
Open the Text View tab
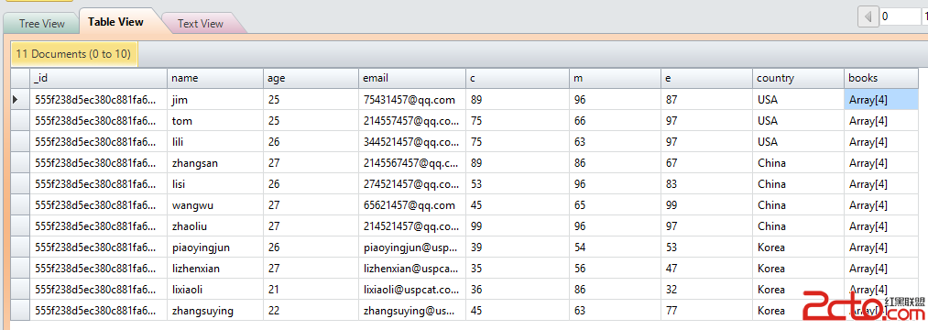tap(201, 24)
